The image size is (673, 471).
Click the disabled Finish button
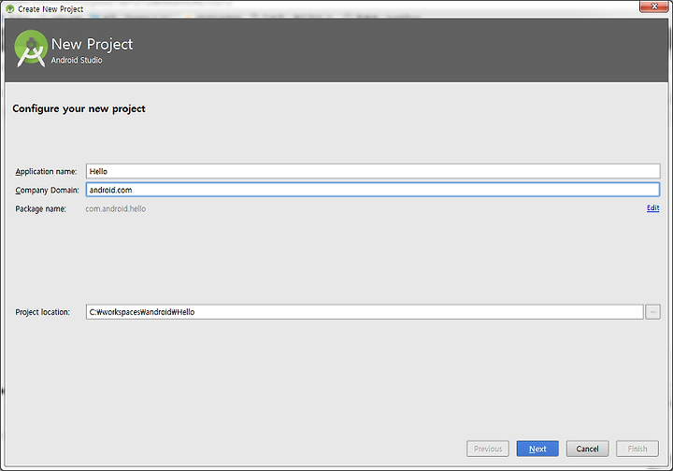pyautogui.click(x=637, y=449)
